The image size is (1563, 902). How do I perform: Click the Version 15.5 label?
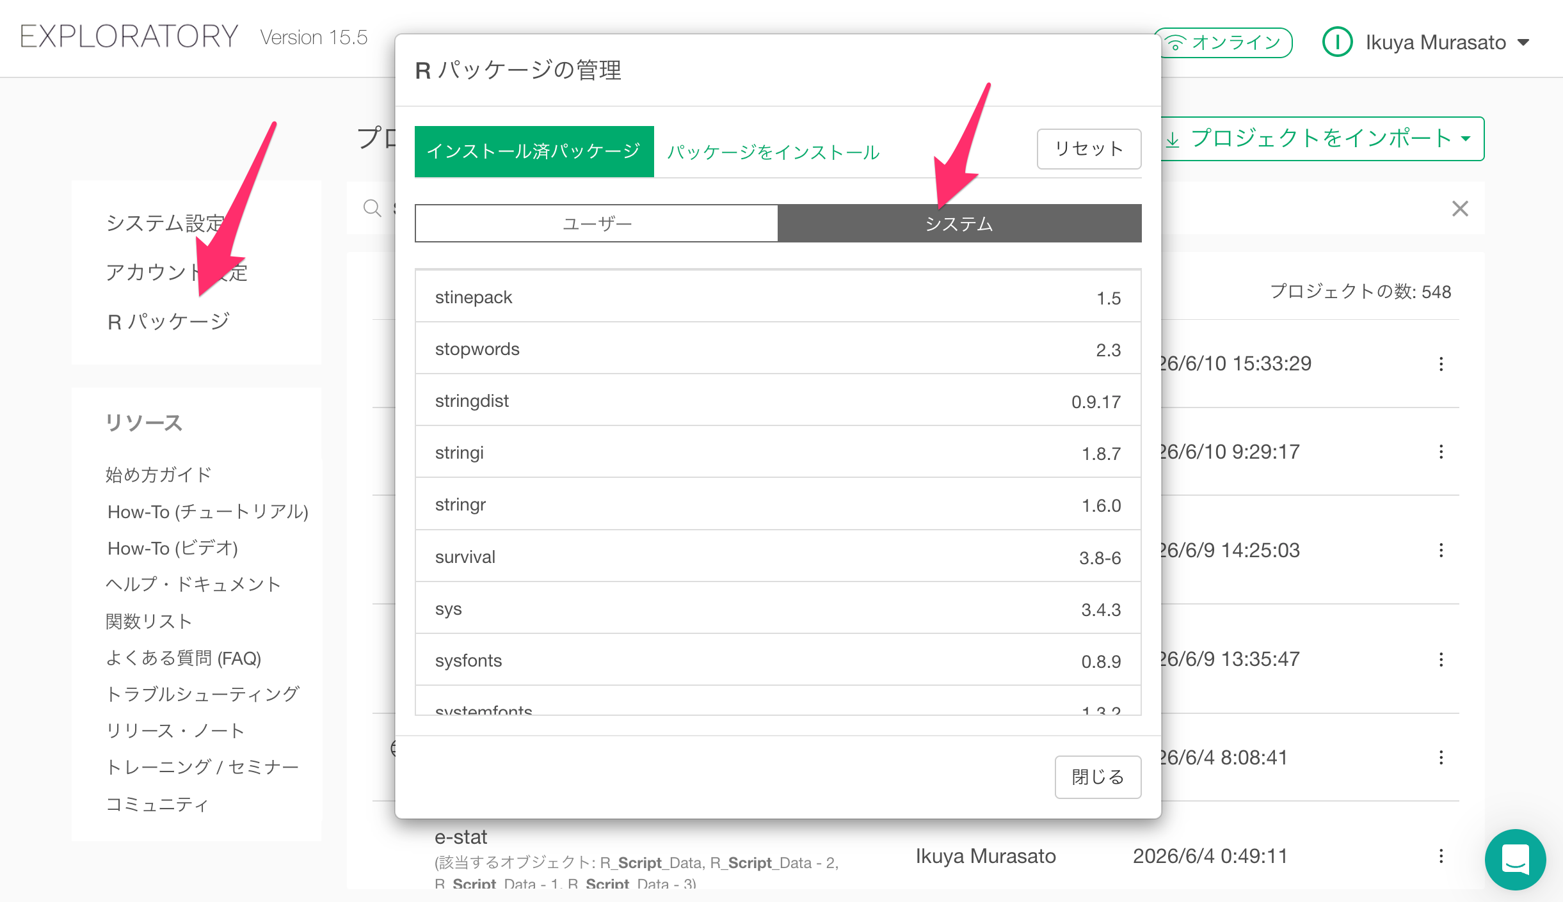click(x=314, y=38)
